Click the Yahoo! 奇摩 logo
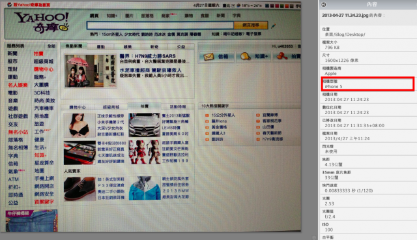Image resolution: width=417 pixels, height=240 pixels. (x=42, y=23)
